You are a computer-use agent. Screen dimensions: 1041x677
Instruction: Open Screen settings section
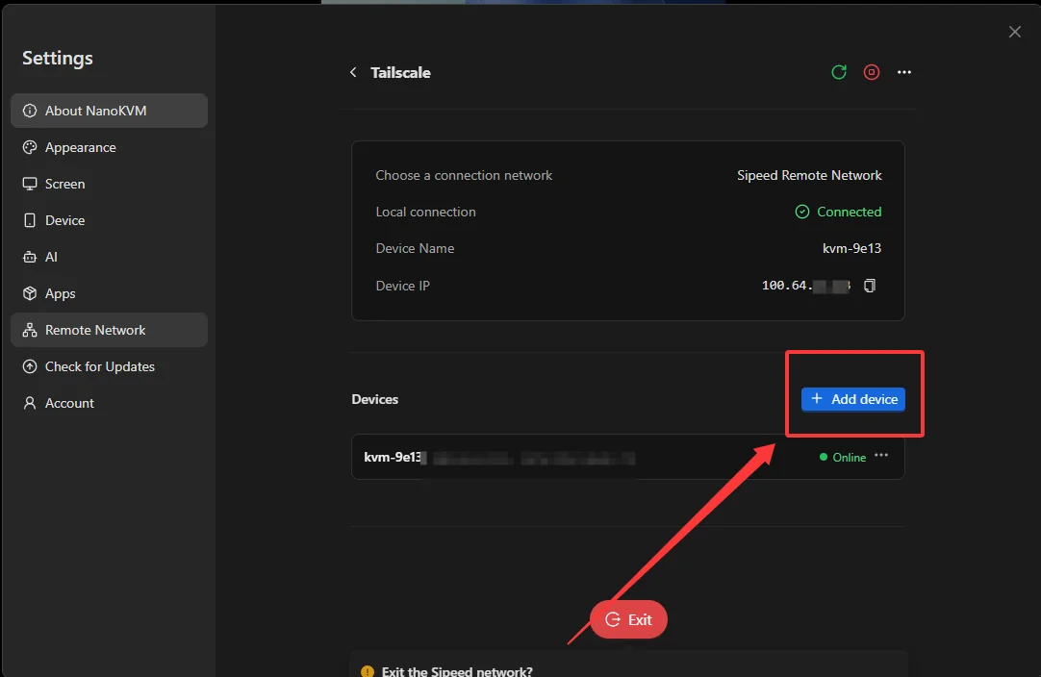[x=109, y=184]
